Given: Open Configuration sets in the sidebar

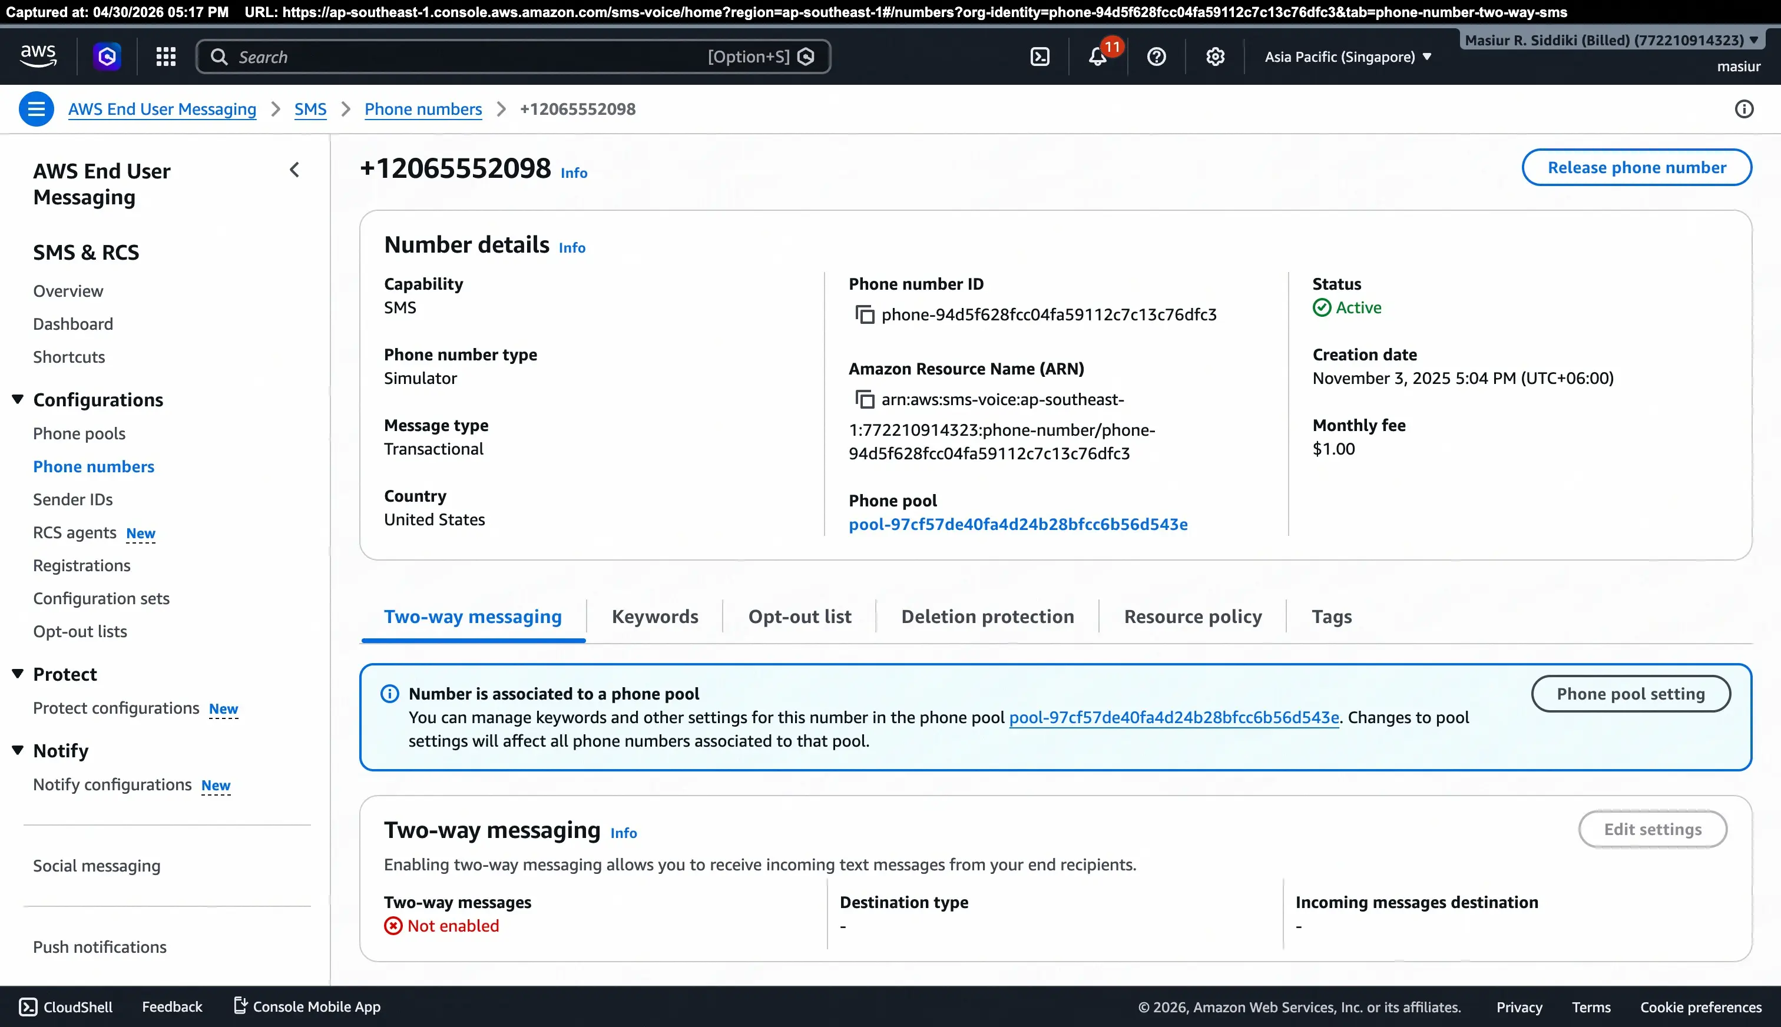Looking at the screenshot, I should point(101,599).
